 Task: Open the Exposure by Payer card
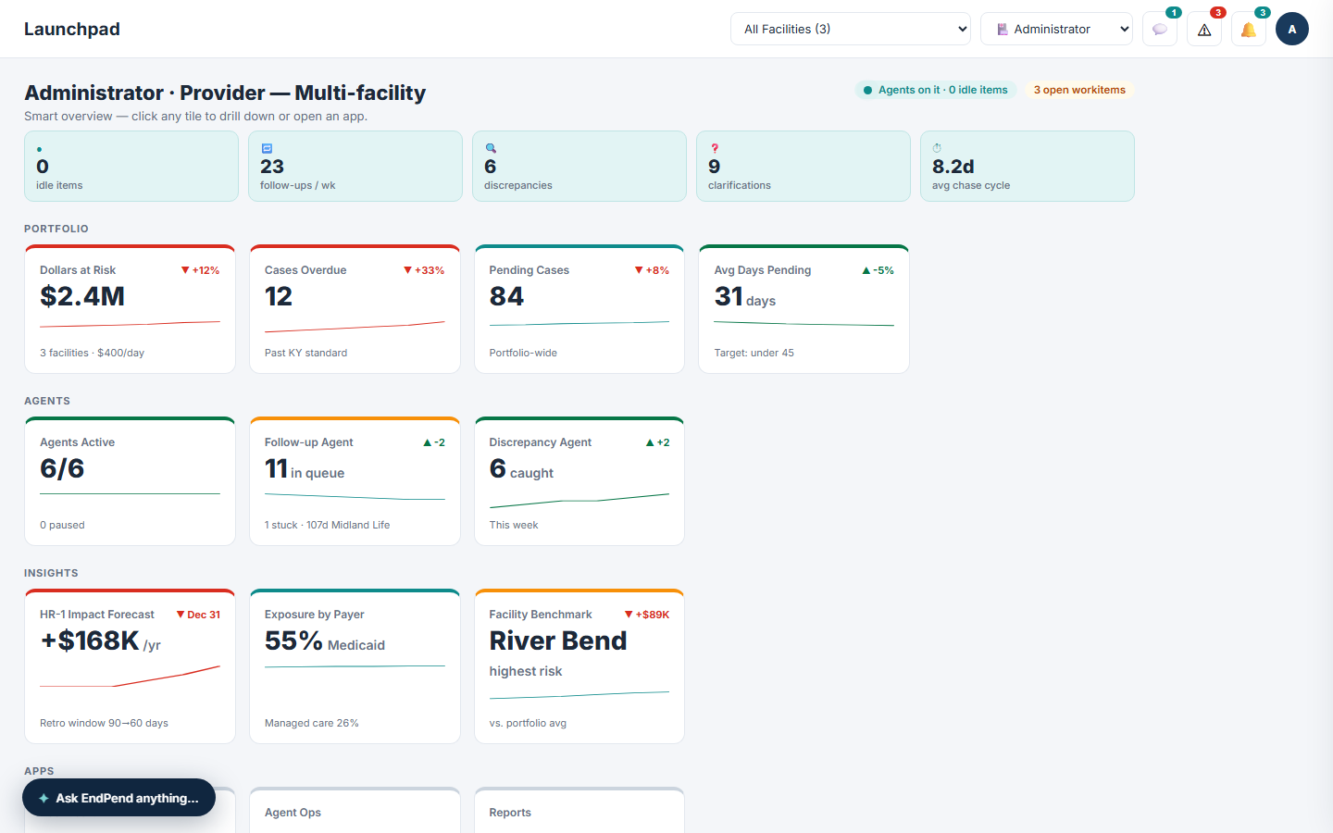tap(355, 666)
